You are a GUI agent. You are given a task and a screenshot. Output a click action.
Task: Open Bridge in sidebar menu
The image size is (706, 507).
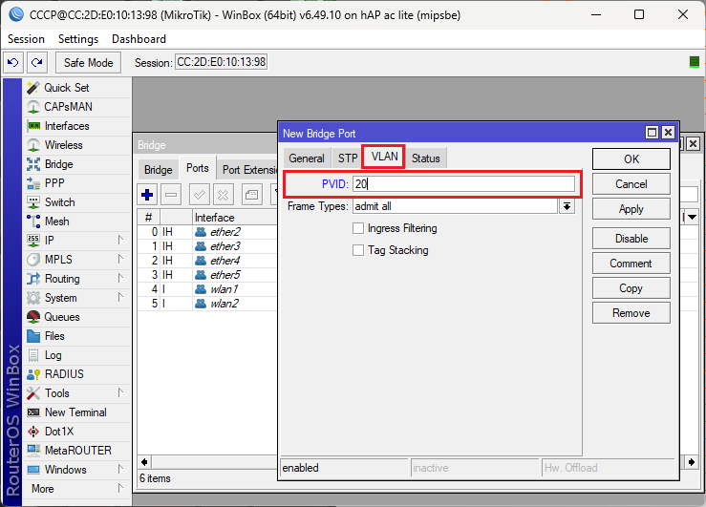pos(58,164)
